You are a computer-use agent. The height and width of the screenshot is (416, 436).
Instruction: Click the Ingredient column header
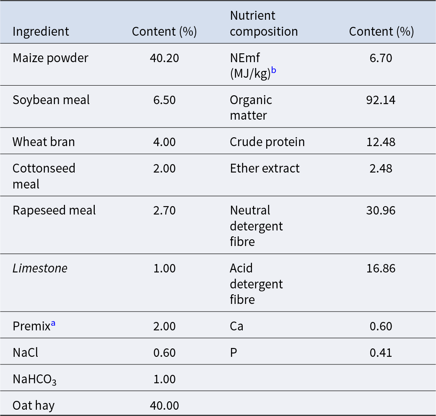[41, 31]
